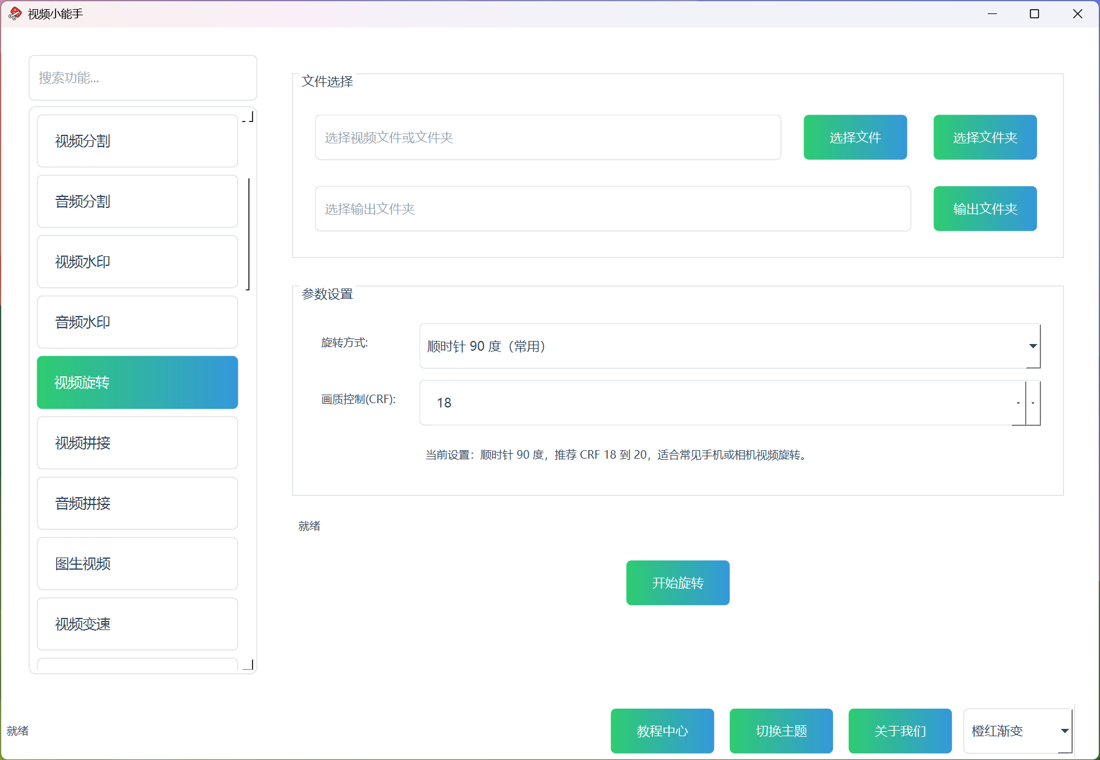
Task: Click the 切换主题 button
Action: point(781,731)
